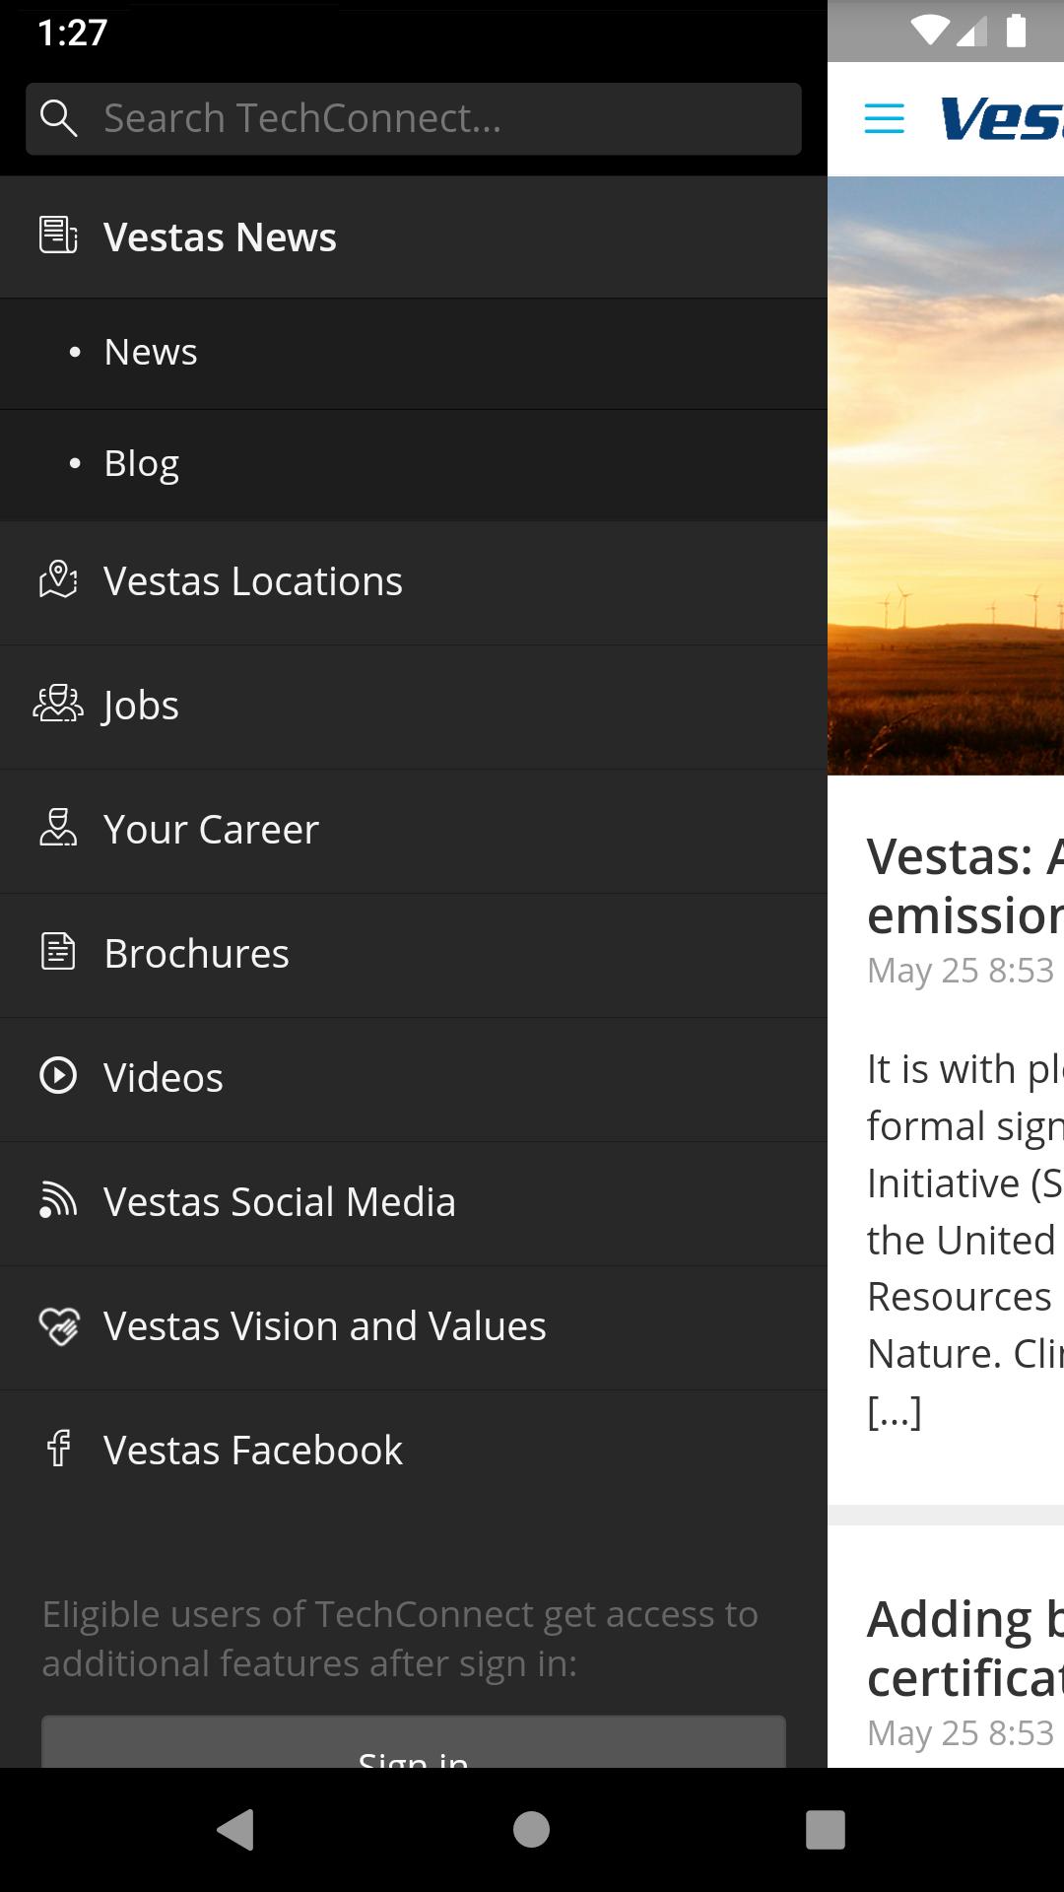Open the Blog submenu item
1064x1892 pixels.
[x=414, y=464]
